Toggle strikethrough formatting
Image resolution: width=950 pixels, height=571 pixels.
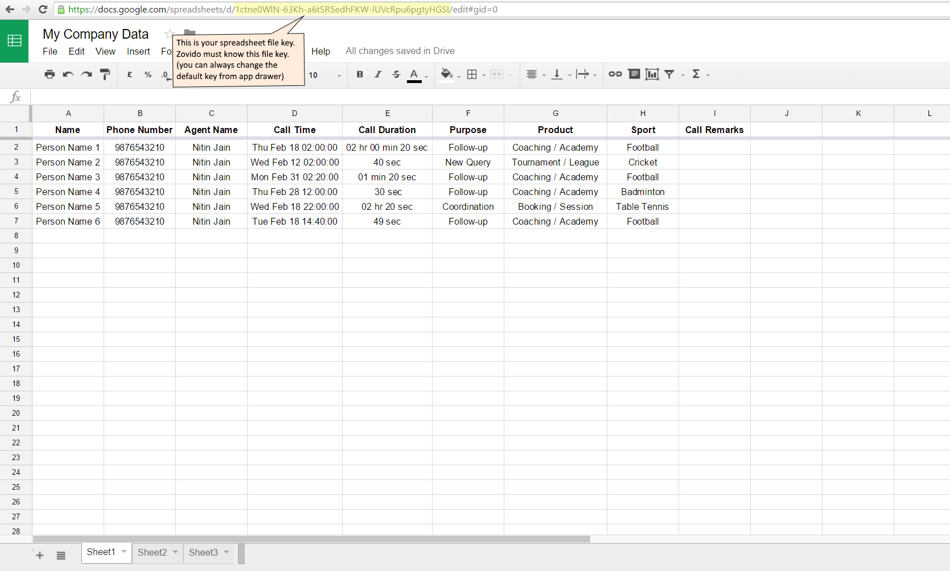pos(396,75)
